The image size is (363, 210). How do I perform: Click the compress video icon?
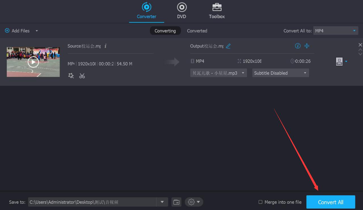tap(307, 46)
